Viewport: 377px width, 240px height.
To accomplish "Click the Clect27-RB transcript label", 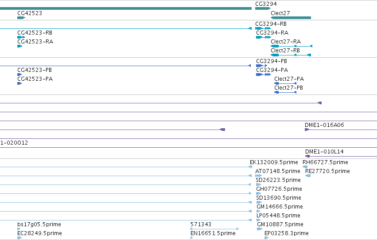I will [x=285, y=51].
